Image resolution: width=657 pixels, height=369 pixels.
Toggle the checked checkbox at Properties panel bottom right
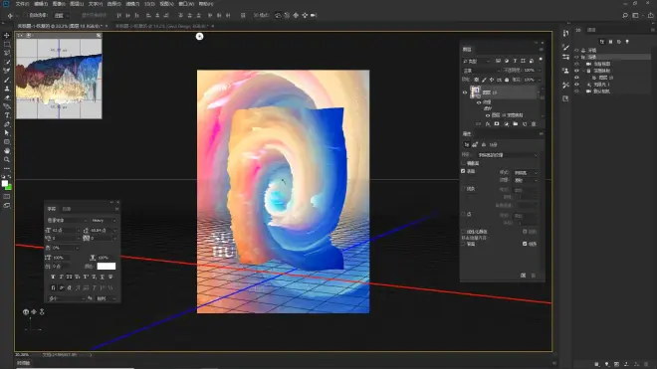click(525, 244)
